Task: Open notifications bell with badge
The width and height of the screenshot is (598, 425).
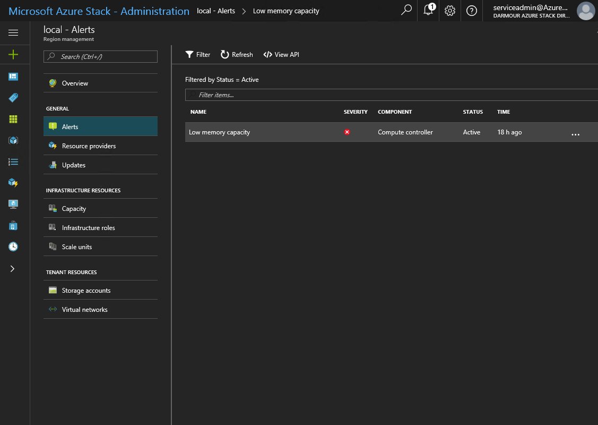Action: pos(429,10)
